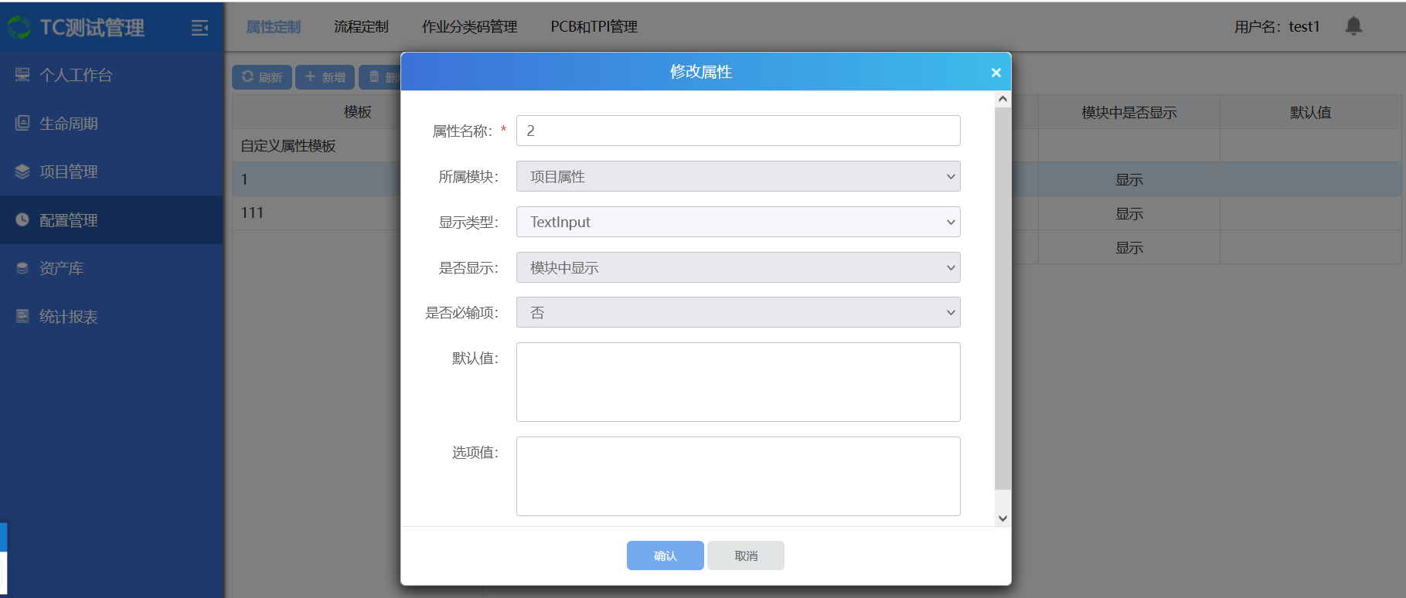Image resolution: width=1406 pixels, height=598 pixels.
Task: Click the notification bell icon
Action: click(1353, 26)
